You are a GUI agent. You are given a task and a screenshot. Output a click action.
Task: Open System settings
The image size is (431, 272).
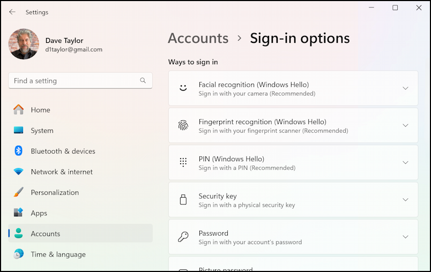(80, 130)
